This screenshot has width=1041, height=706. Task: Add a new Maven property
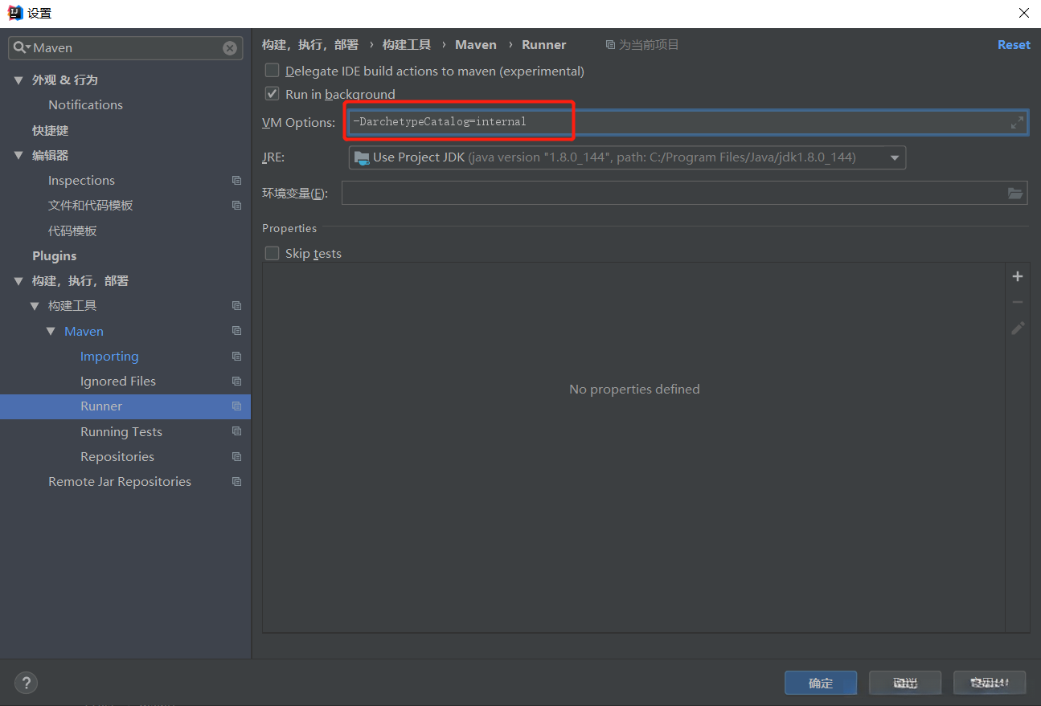click(x=1018, y=276)
